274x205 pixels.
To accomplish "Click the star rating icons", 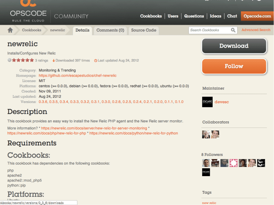I will (x=23, y=60).
